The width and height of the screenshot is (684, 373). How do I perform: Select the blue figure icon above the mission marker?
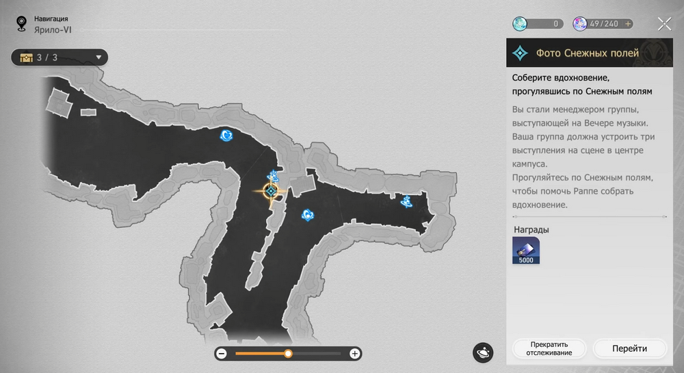(273, 177)
